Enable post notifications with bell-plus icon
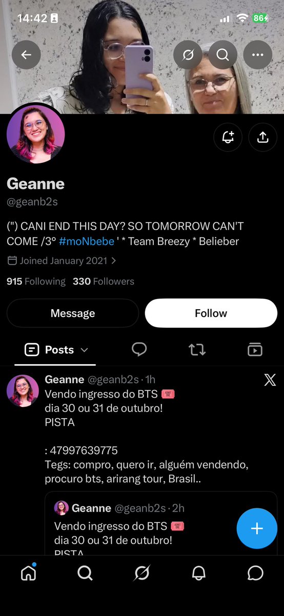 click(228, 137)
